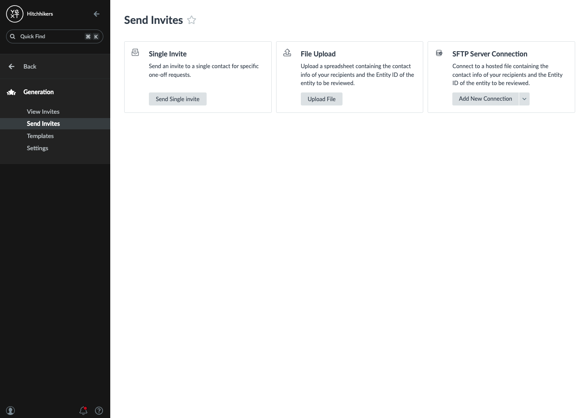Image resolution: width=583 pixels, height=418 pixels.
Task: Click the File Upload tray icon
Action: (287, 53)
